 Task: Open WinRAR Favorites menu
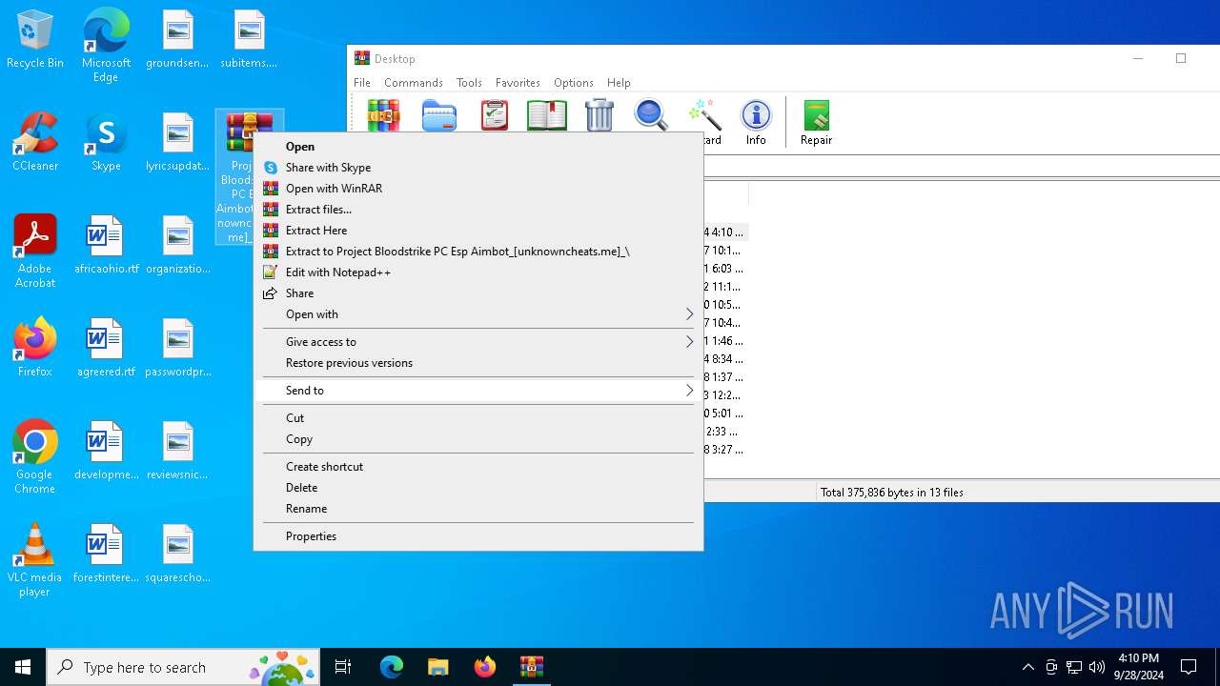tap(518, 83)
